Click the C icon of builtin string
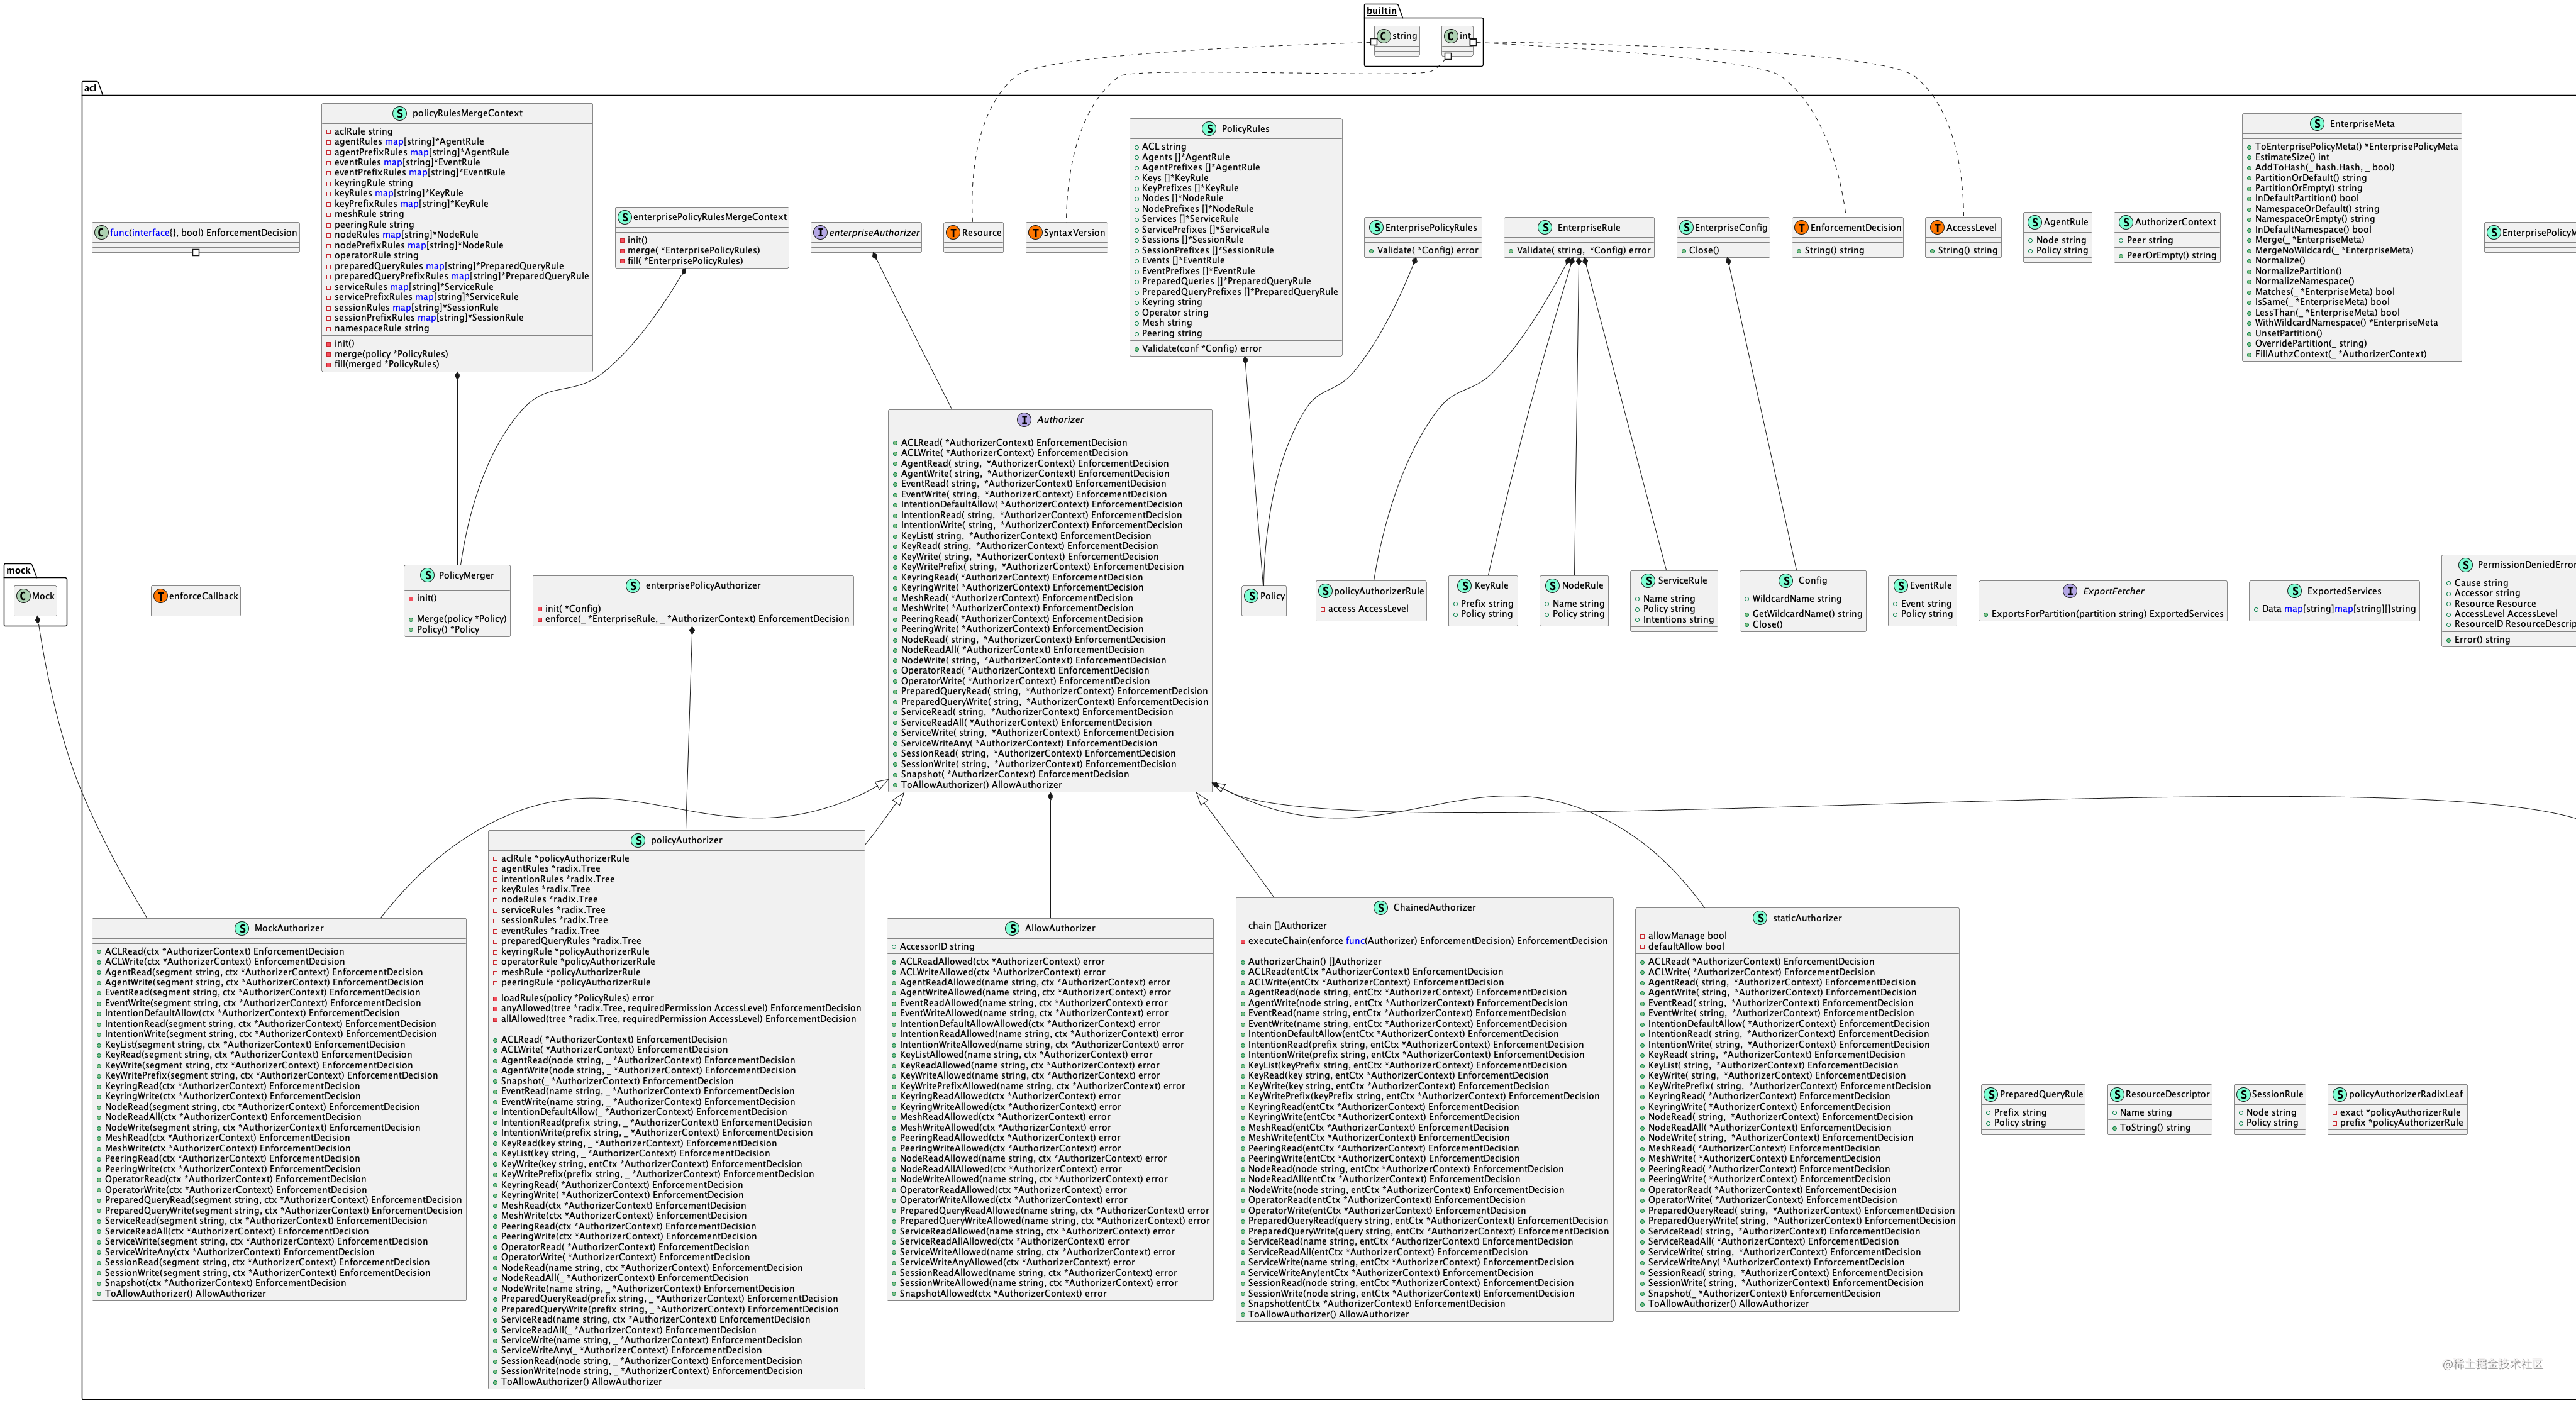2576x1403 pixels. pos(1384,37)
